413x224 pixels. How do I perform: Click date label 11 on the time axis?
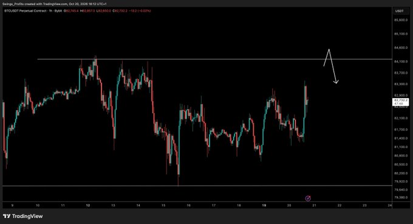coord(63,205)
